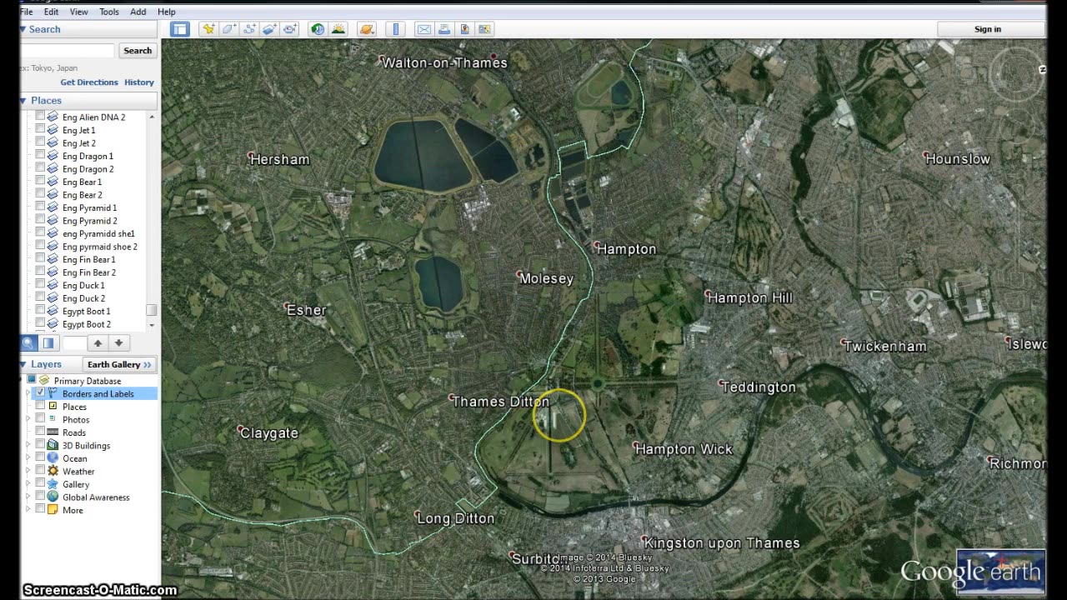Click the magnifier icon below Places list
This screenshot has height=600, width=1067.
(x=28, y=342)
